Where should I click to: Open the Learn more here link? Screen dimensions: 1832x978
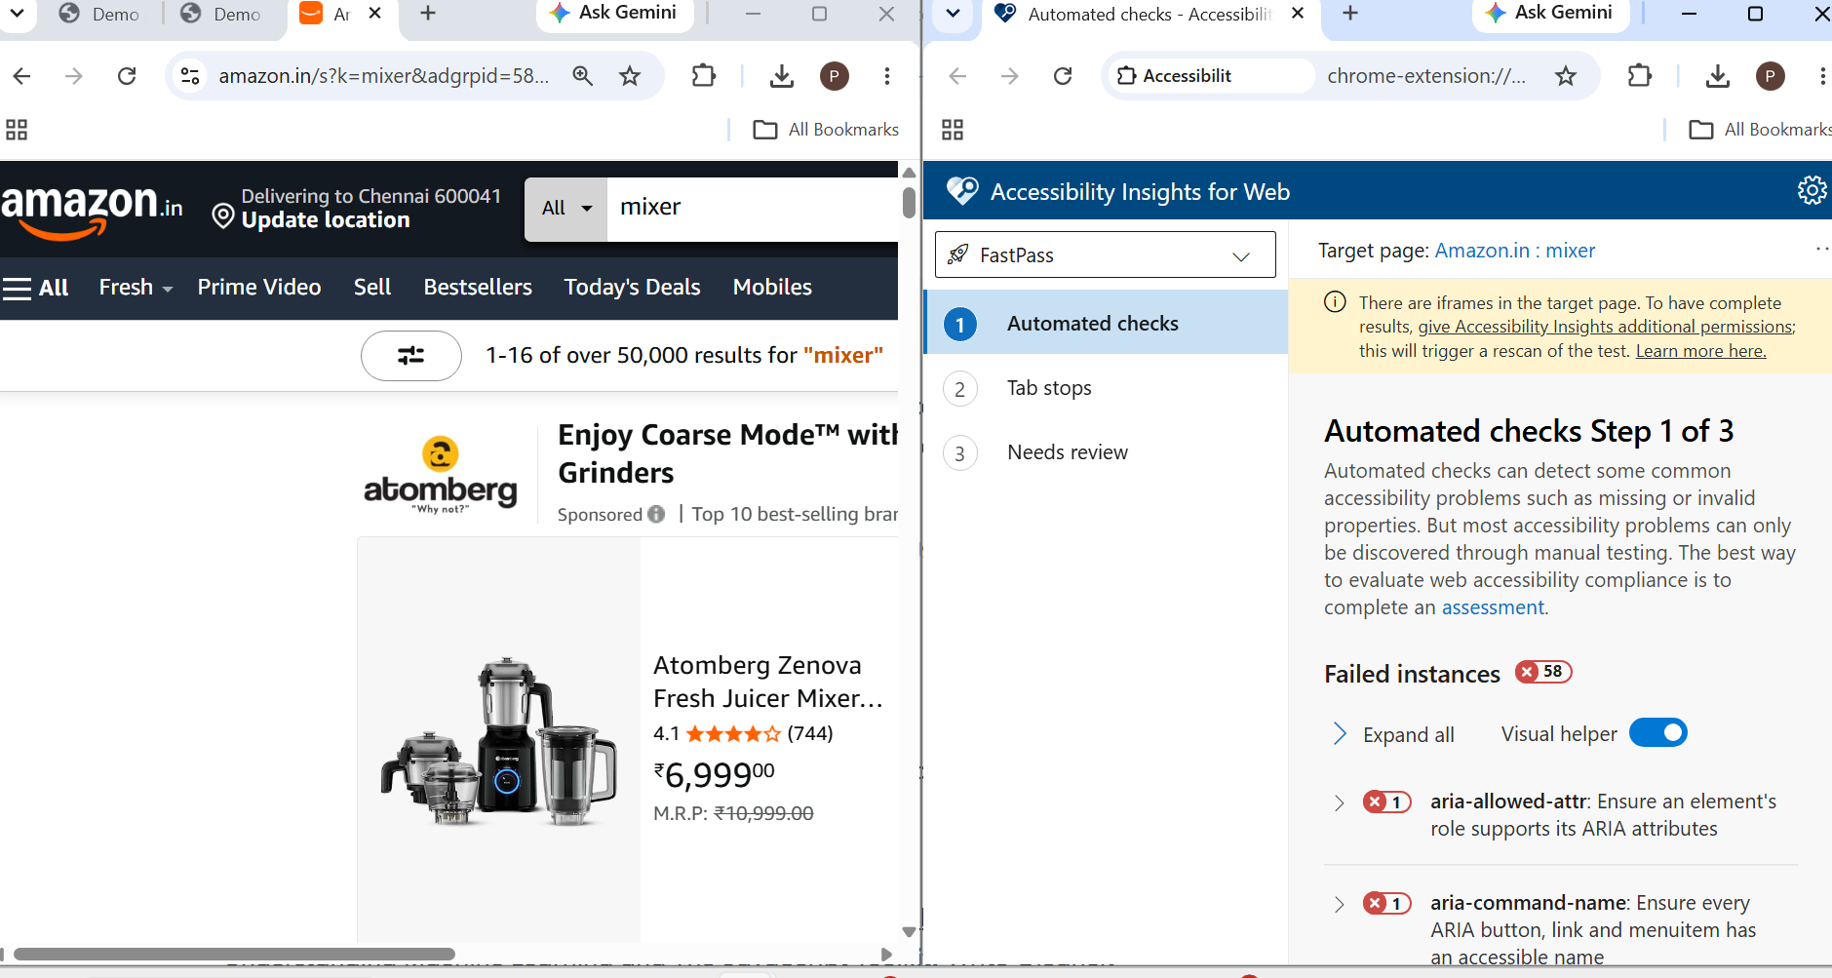pos(1700,351)
